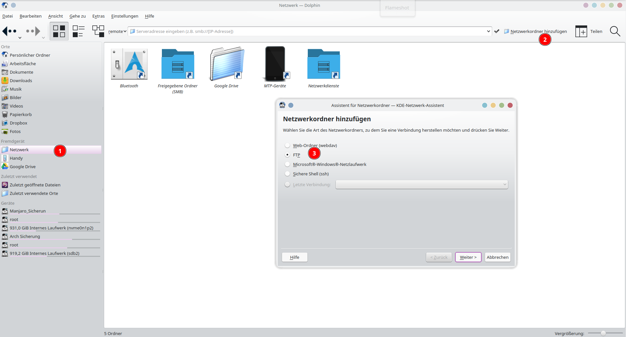The height and width of the screenshot is (337, 626).
Task: Open the MTP-Geräte phone icon
Action: click(275, 64)
